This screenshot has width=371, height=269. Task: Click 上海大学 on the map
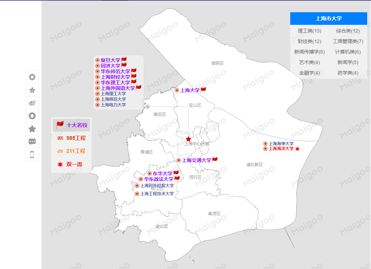tap(190, 90)
